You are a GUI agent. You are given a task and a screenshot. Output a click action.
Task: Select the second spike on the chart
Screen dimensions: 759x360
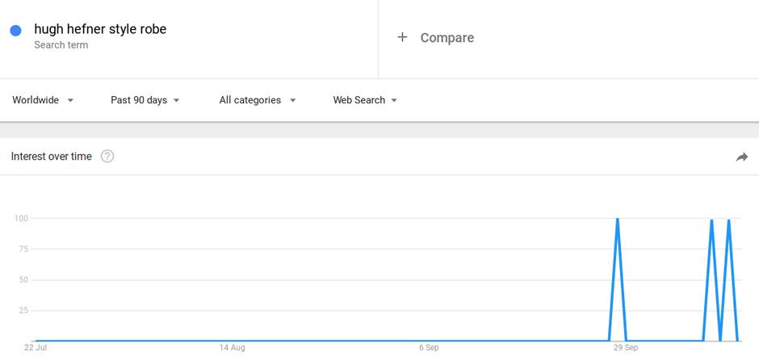pos(711,220)
